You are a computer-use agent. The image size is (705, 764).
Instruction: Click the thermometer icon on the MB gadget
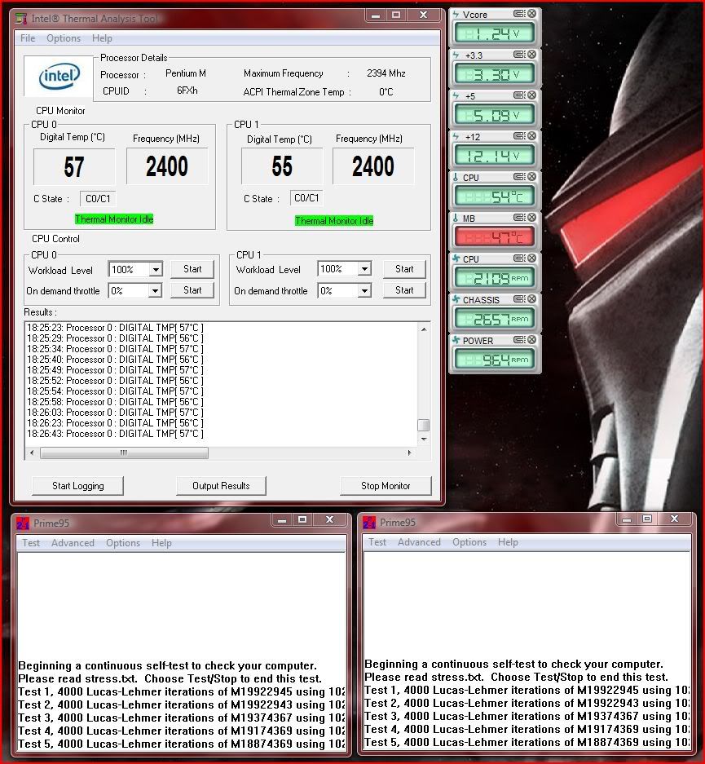pyautogui.click(x=456, y=218)
